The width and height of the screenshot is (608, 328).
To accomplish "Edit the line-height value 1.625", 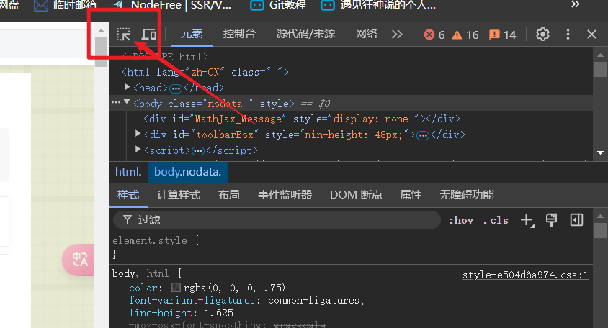I will pyautogui.click(x=220, y=313).
